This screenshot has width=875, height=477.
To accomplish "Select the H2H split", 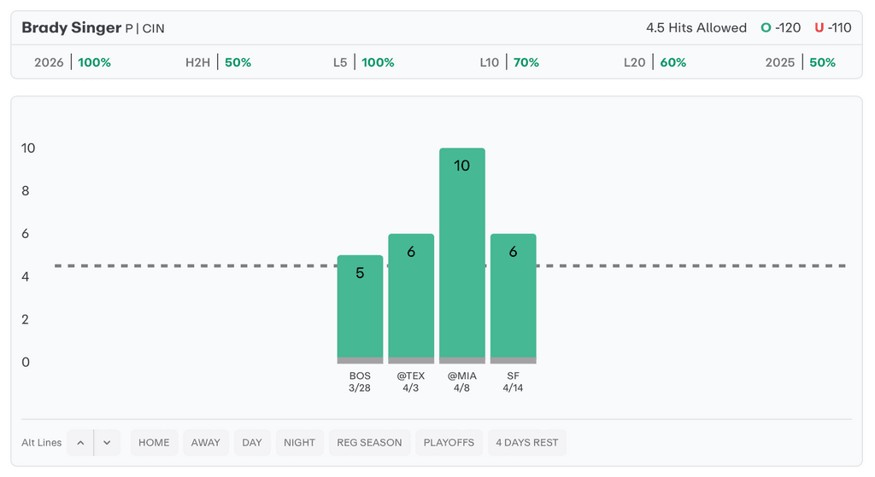I will 218,62.
